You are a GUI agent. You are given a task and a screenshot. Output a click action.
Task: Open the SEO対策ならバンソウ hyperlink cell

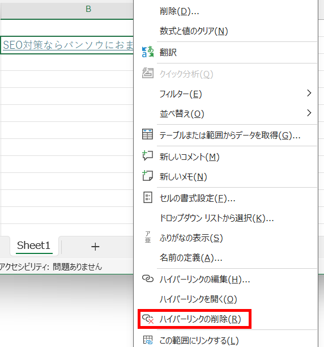point(67,45)
